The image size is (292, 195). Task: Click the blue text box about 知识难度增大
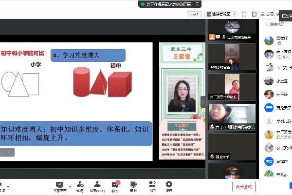pyautogui.click(x=76, y=134)
